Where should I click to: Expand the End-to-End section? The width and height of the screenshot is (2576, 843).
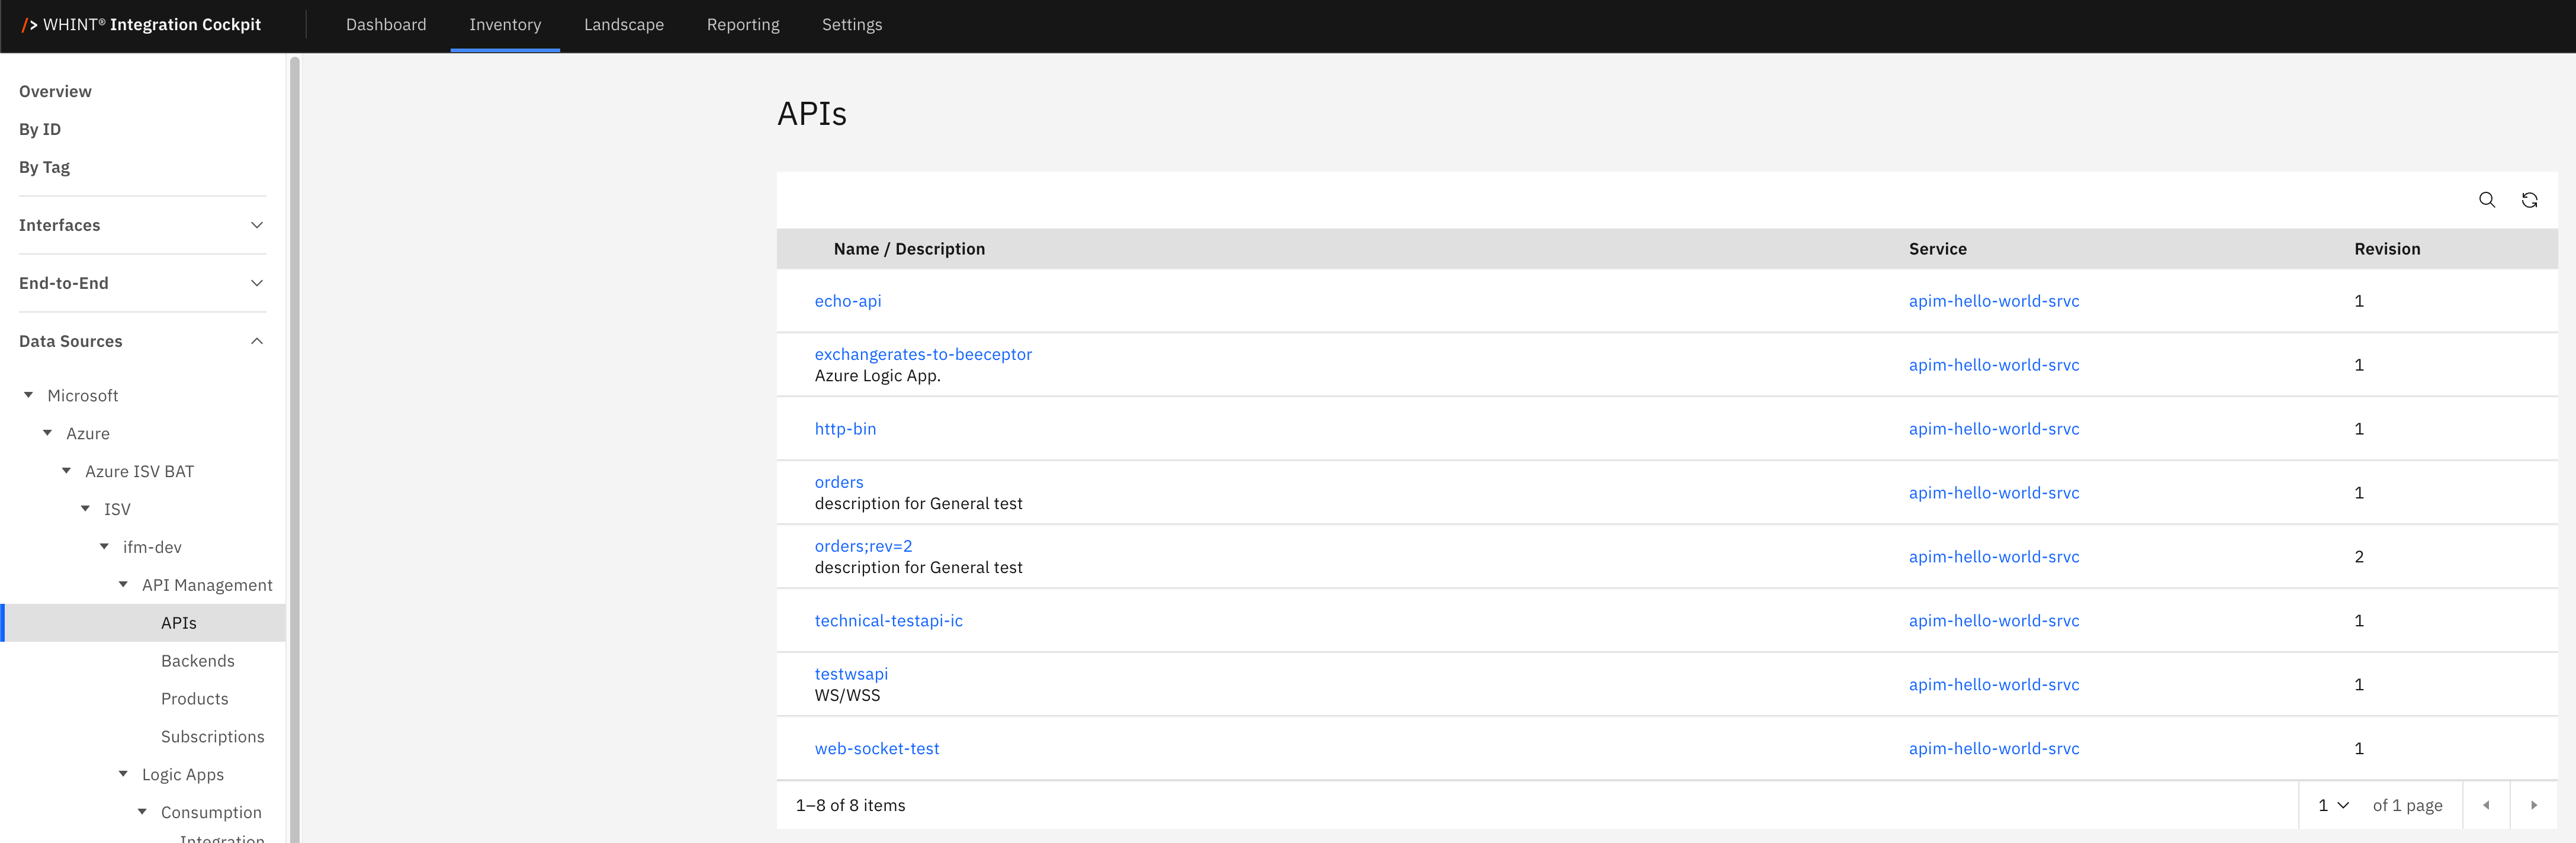click(x=257, y=283)
